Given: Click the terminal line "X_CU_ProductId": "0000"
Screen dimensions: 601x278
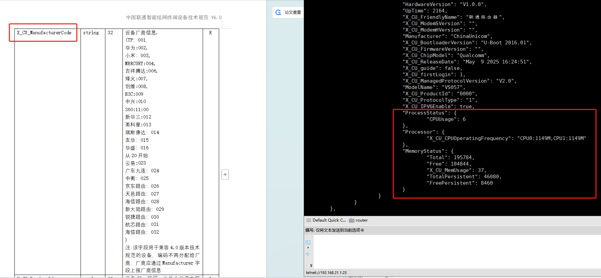Looking at the screenshot, I should coord(440,94).
